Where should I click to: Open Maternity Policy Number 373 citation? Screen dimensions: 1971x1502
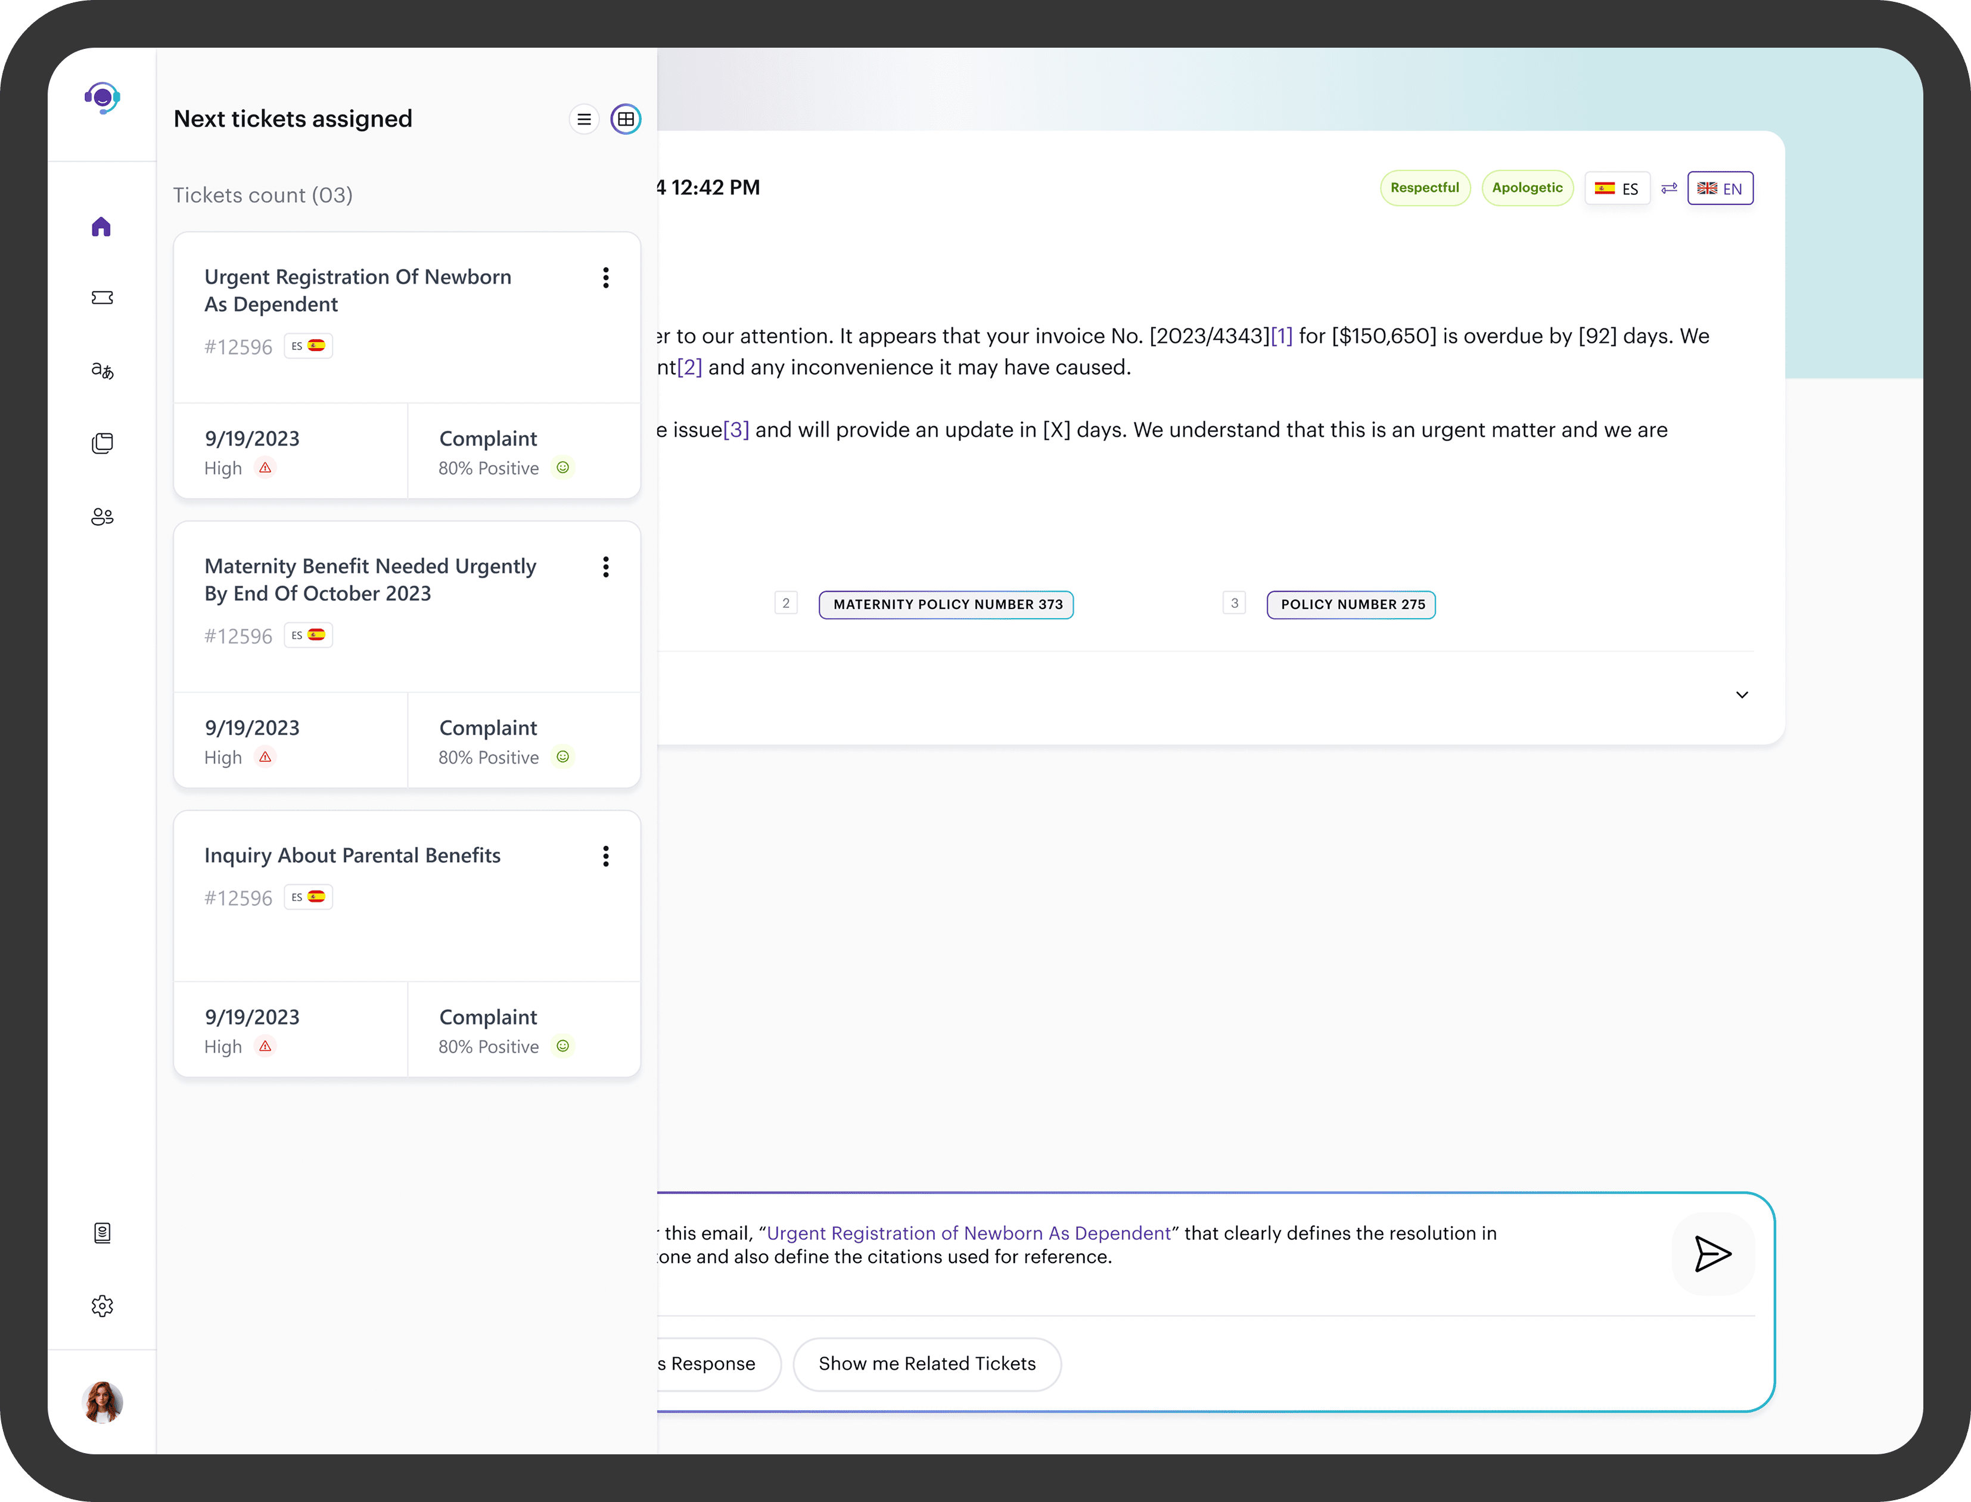pyautogui.click(x=947, y=604)
